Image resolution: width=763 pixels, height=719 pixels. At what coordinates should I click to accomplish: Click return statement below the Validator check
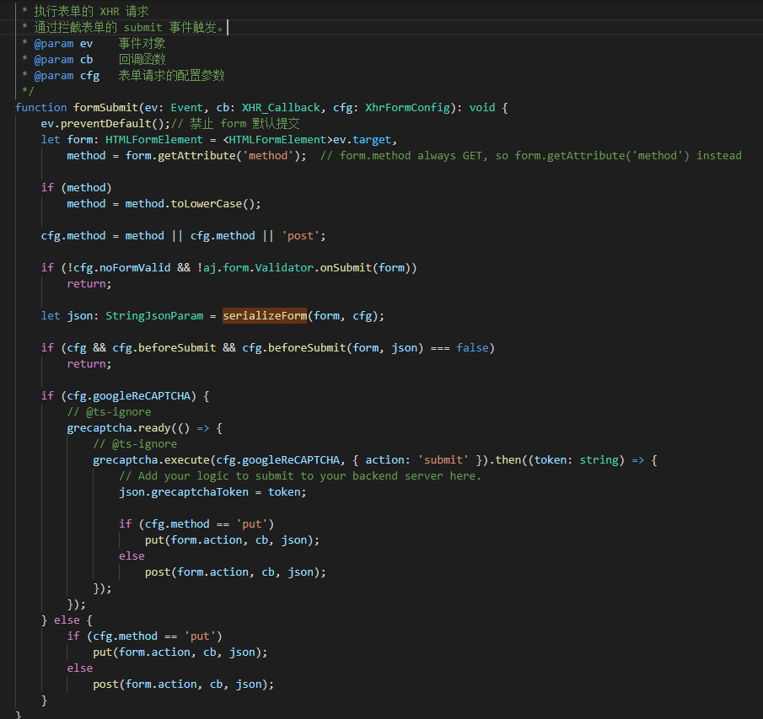[x=89, y=284]
